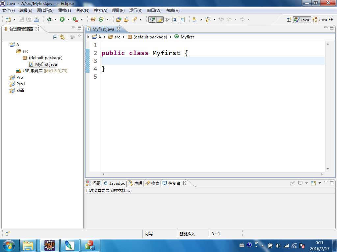Minimize the package explorer panel
The width and height of the screenshot is (337, 252).
(74, 28)
